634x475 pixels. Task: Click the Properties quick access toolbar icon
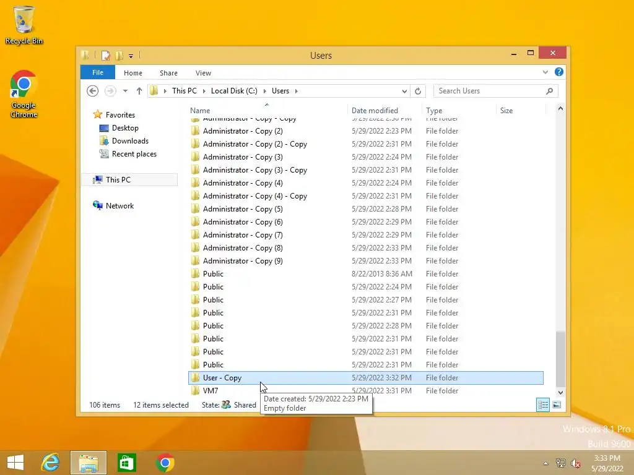pyautogui.click(x=105, y=55)
